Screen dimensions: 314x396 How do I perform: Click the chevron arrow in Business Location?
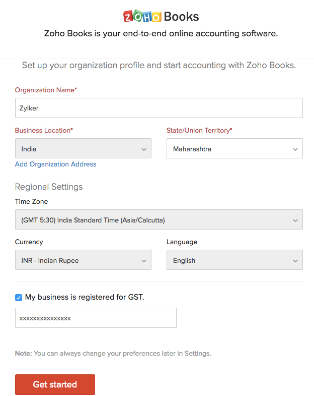pyautogui.click(x=143, y=149)
